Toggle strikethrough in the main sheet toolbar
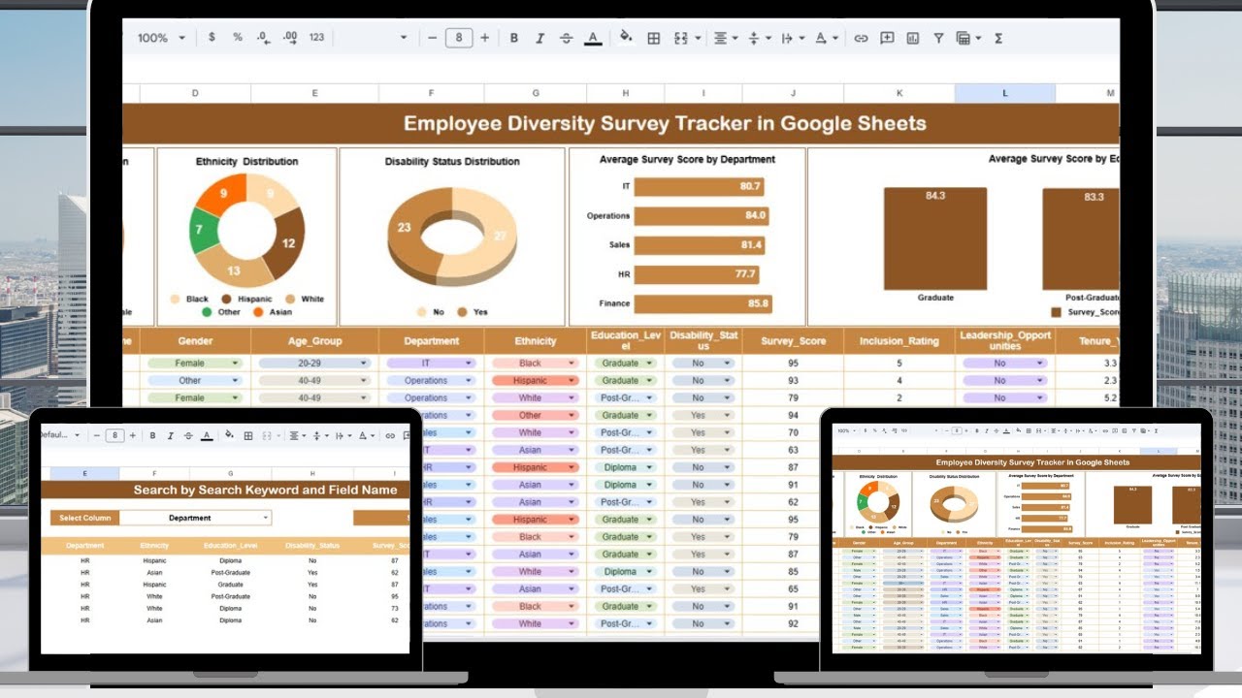 (x=567, y=38)
